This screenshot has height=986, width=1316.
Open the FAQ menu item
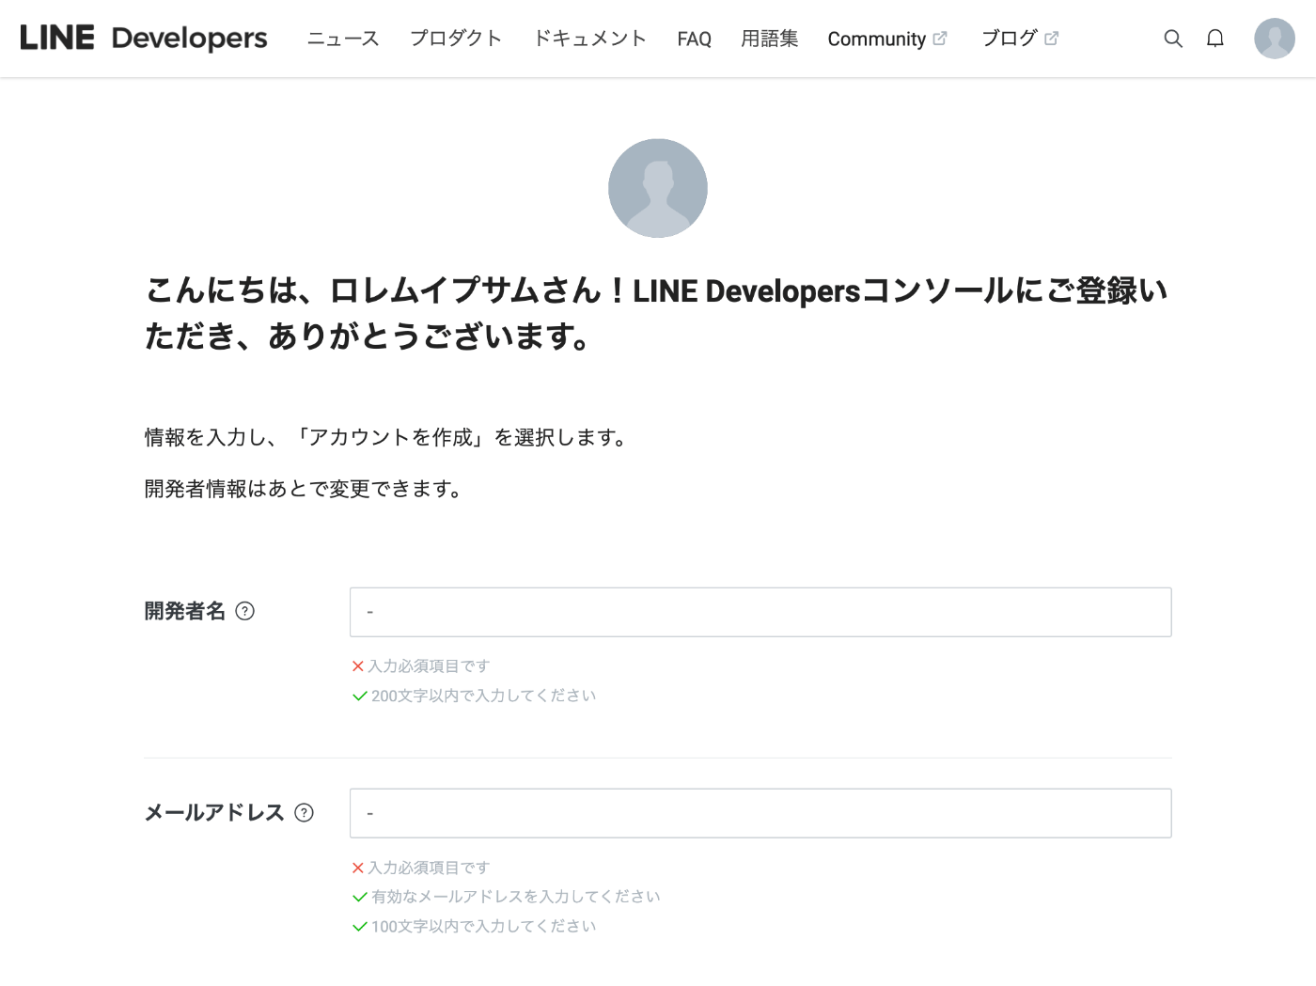[694, 39]
